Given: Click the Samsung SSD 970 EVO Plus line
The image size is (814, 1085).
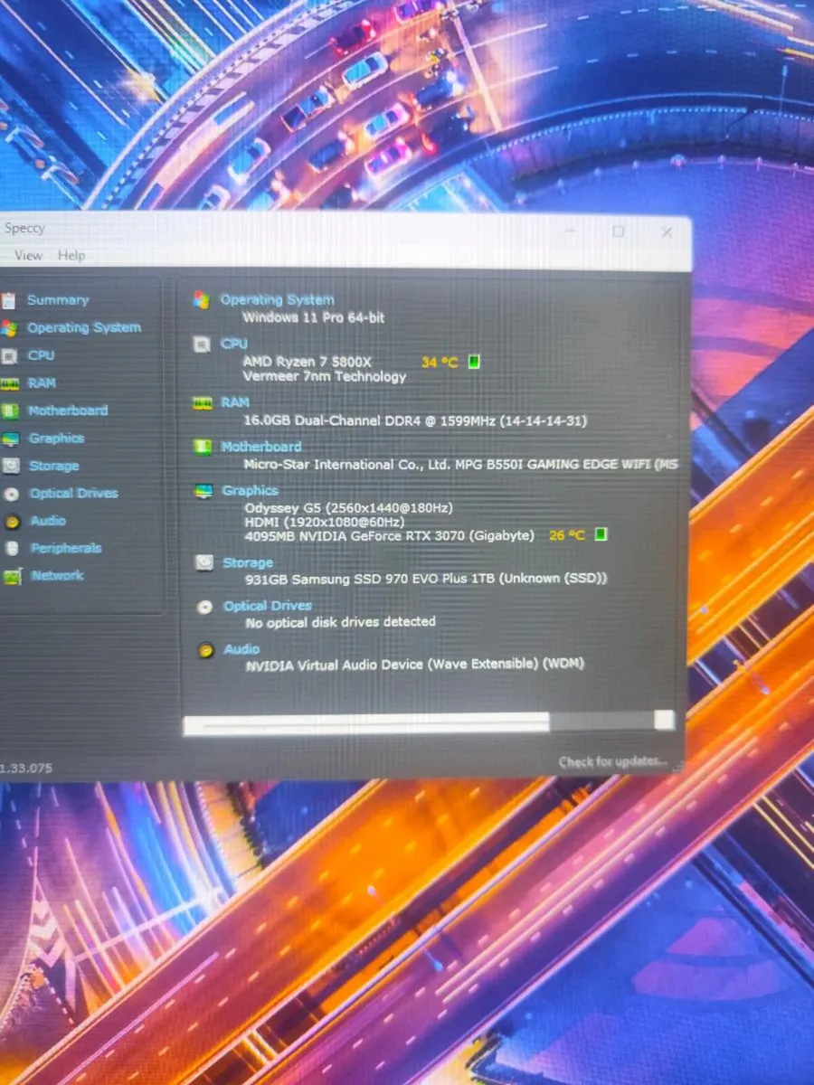Looking at the screenshot, I should tap(426, 578).
